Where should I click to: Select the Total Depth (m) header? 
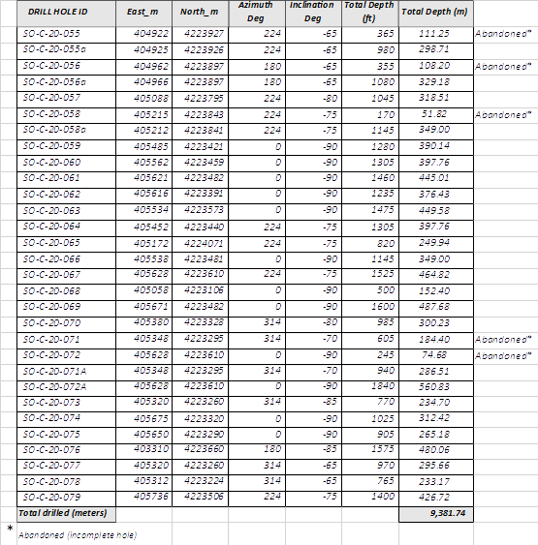pos(436,14)
